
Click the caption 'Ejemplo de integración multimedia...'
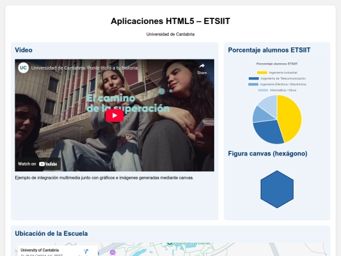(x=104, y=178)
